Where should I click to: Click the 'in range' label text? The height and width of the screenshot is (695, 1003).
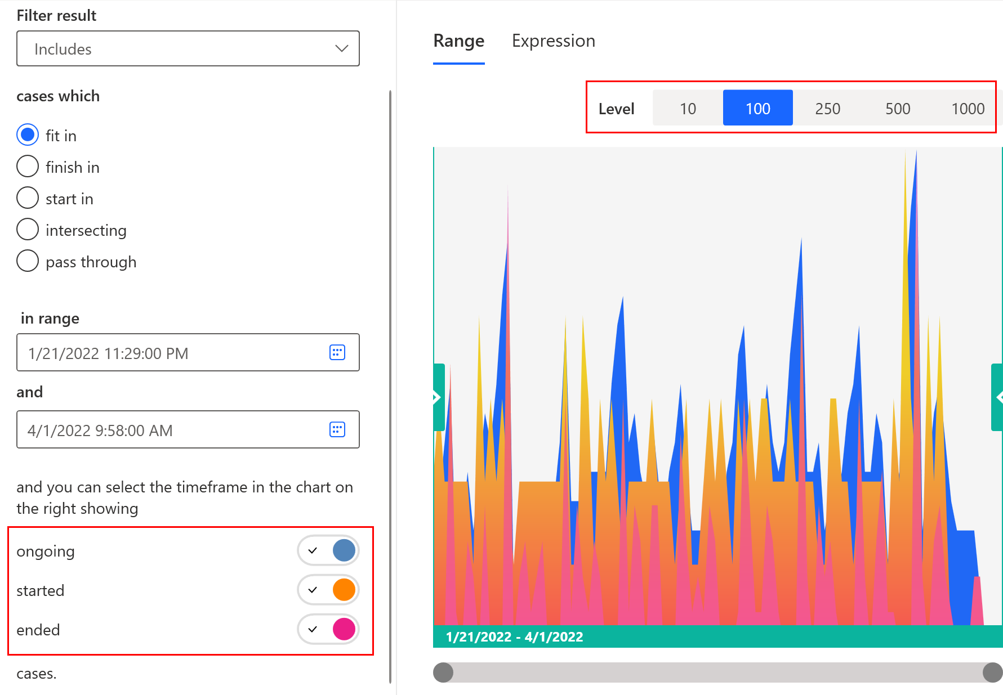[x=50, y=319]
